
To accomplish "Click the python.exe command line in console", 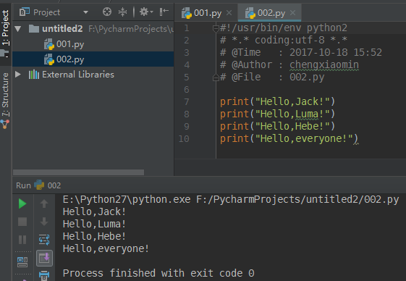I will pos(231,200).
